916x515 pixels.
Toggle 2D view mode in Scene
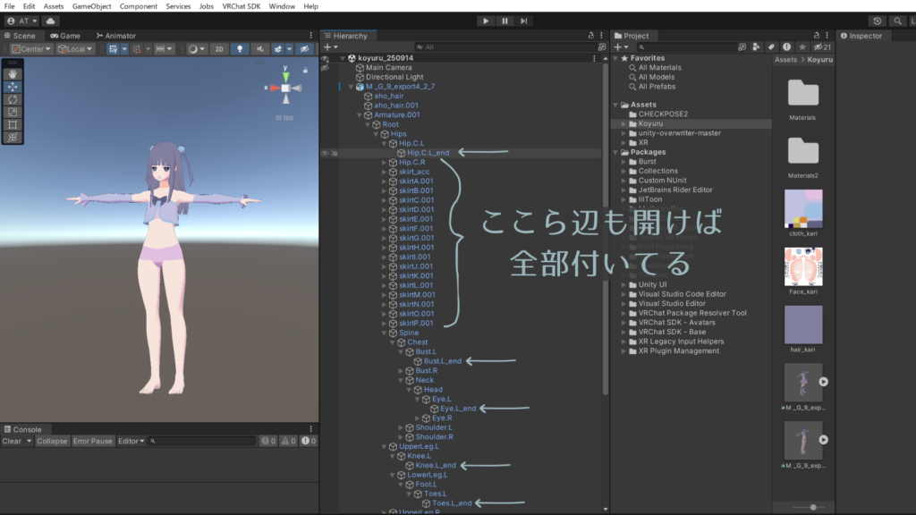pyautogui.click(x=219, y=49)
